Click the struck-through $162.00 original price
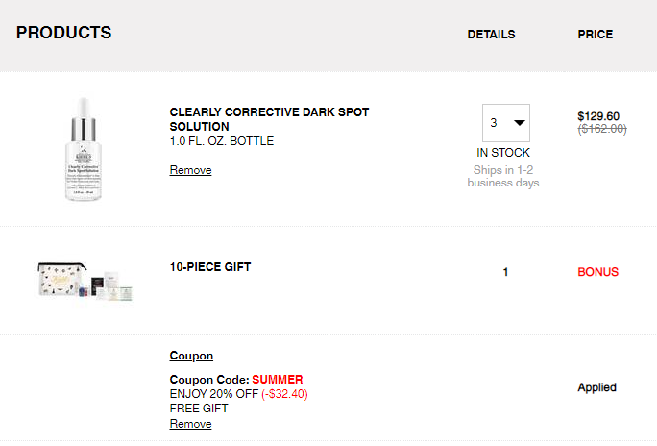Image resolution: width=657 pixels, height=446 pixels. point(602,129)
